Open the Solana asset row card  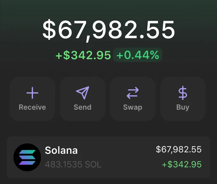[x=108, y=157]
